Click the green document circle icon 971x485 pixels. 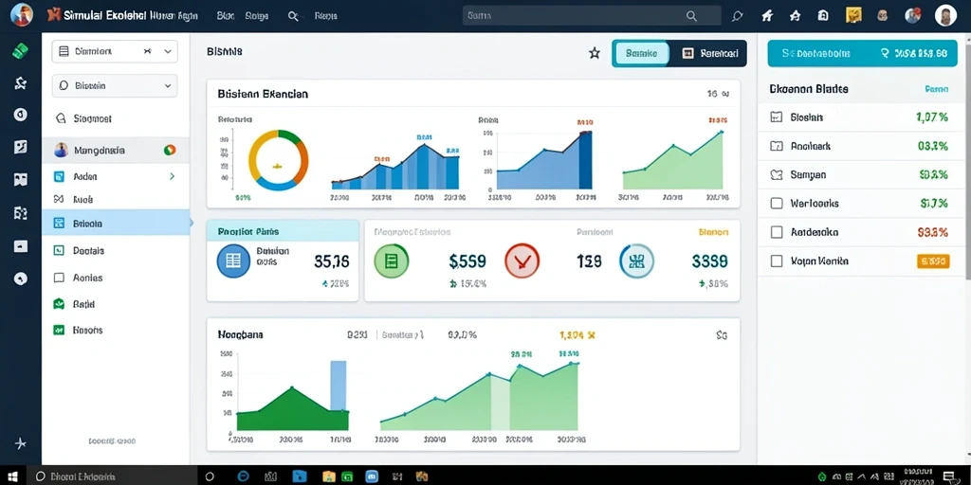(392, 260)
